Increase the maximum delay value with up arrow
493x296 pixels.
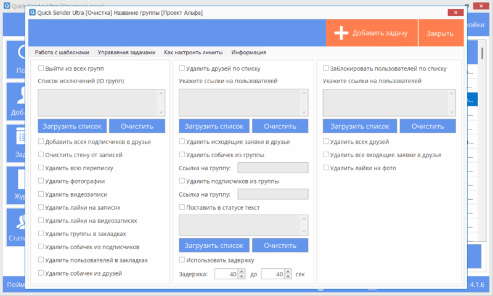coord(288,271)
